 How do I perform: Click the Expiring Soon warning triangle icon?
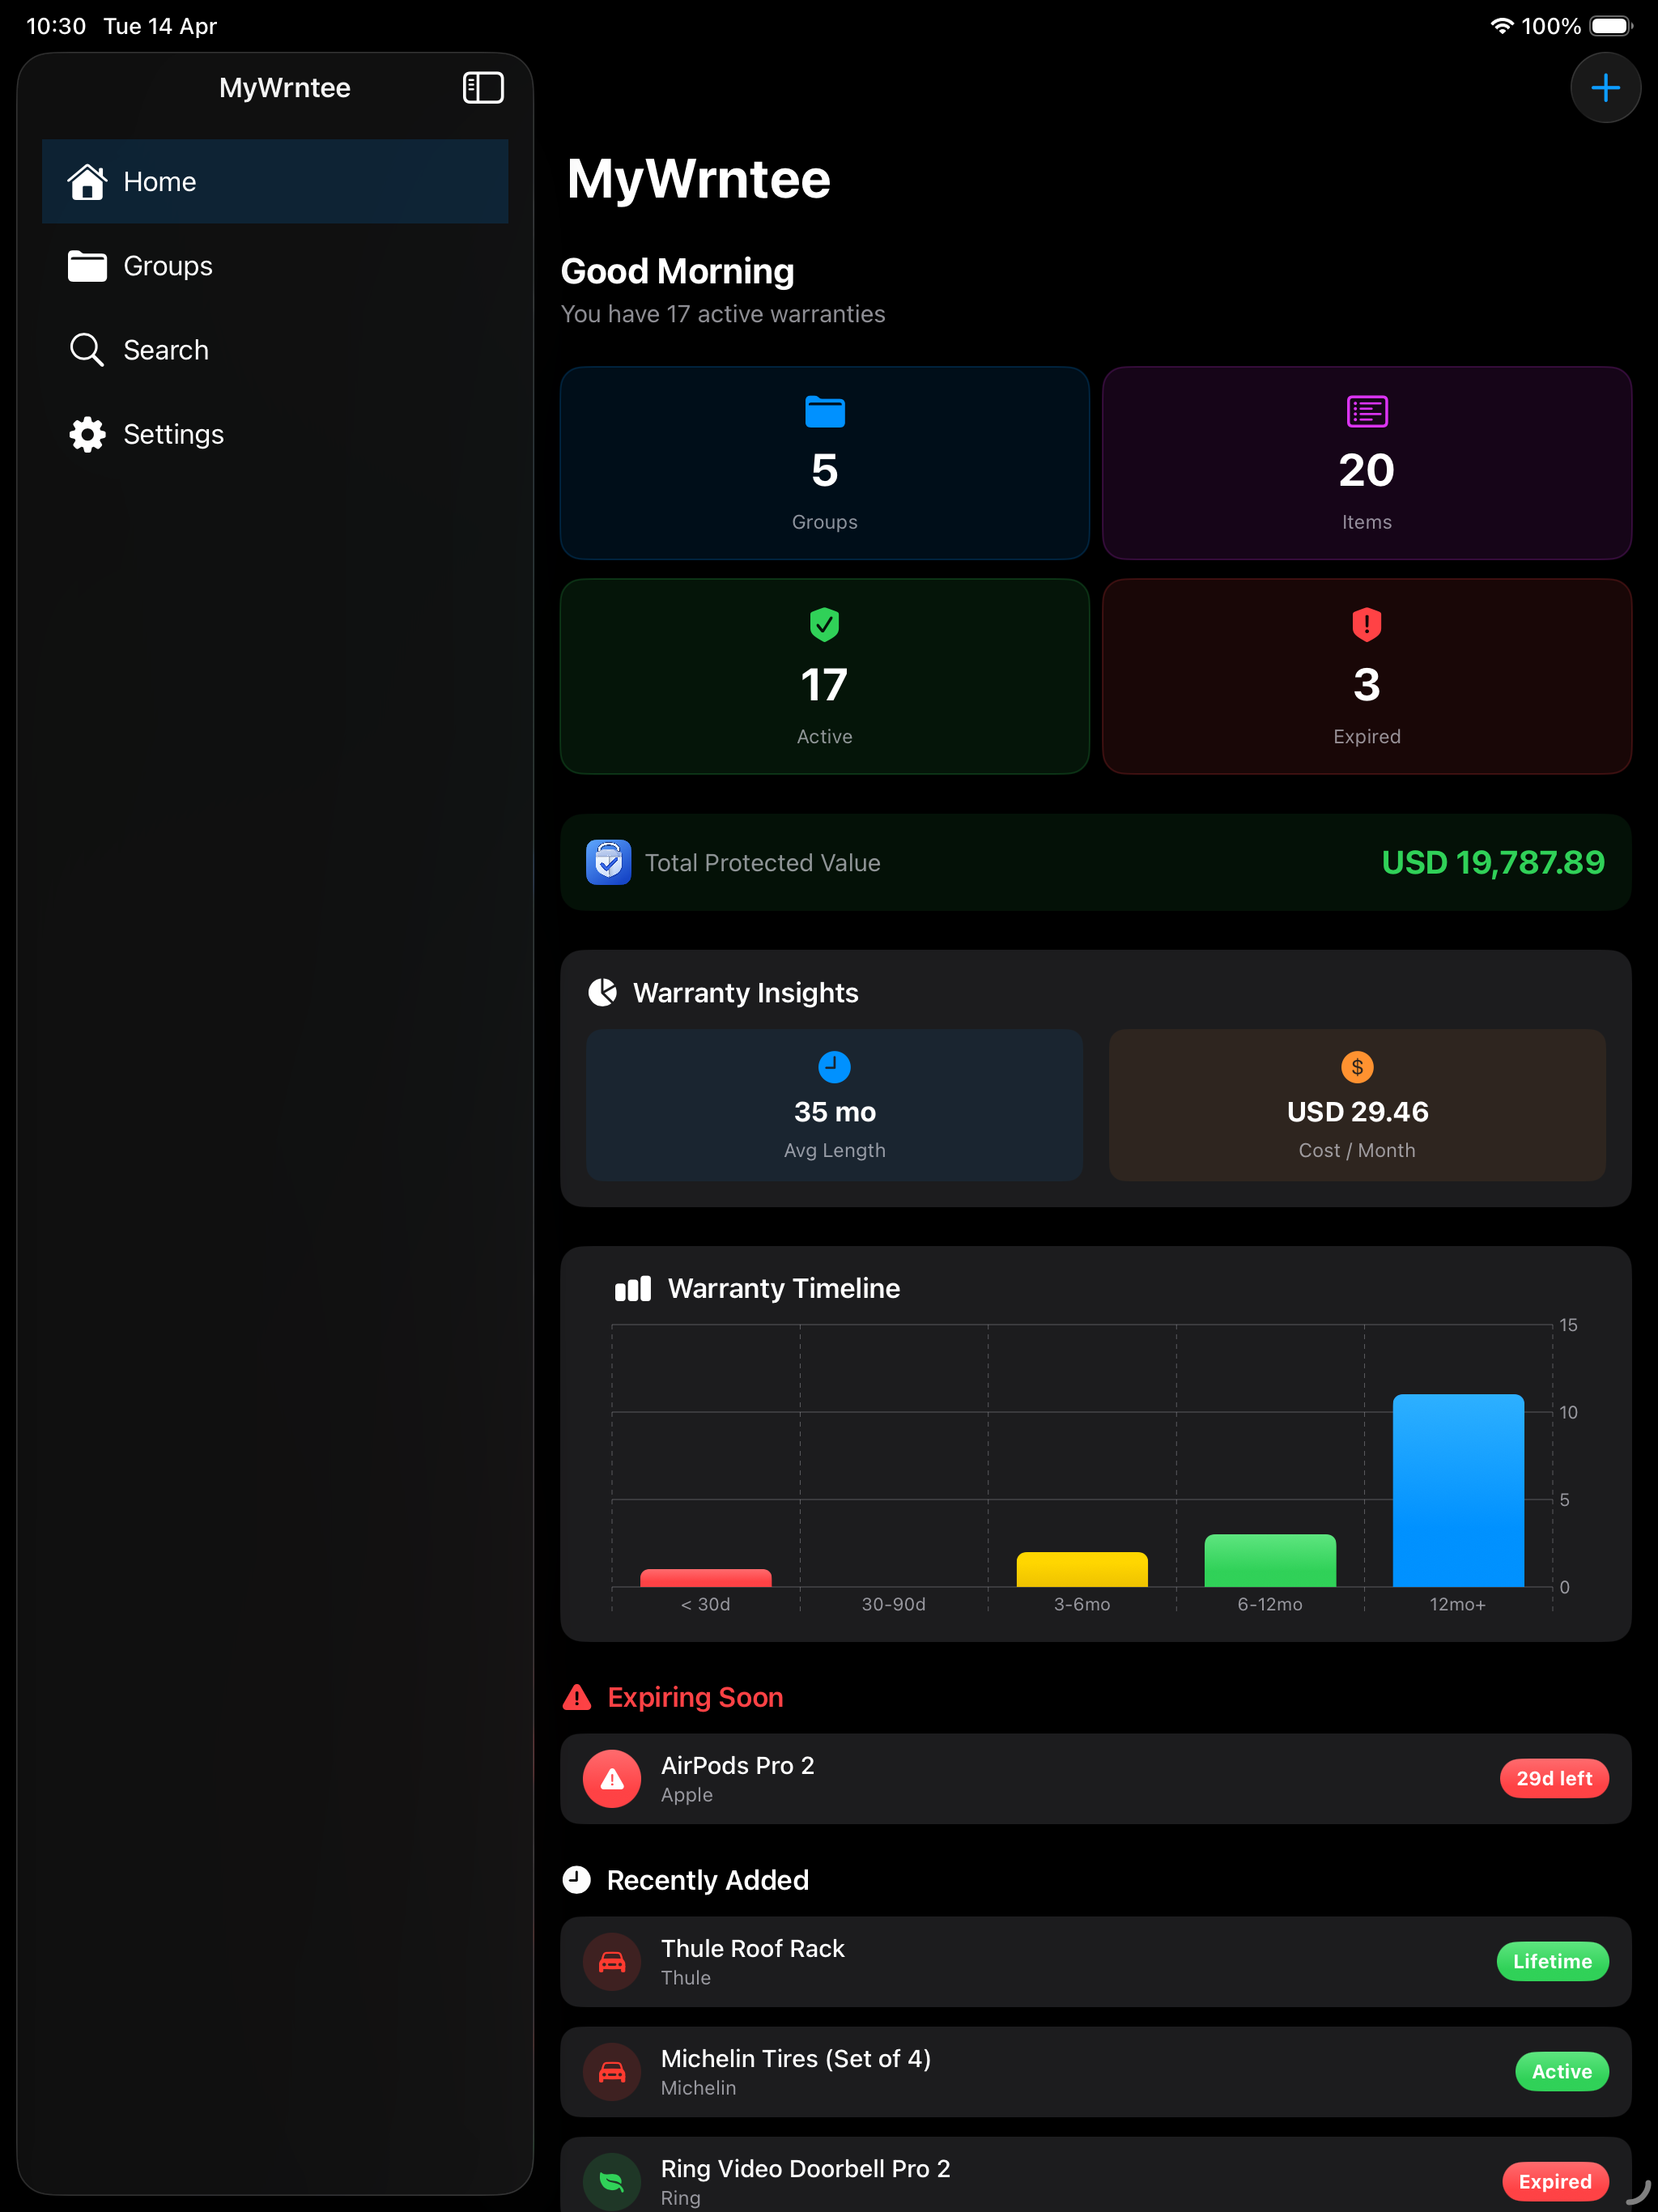[577, 1697]
